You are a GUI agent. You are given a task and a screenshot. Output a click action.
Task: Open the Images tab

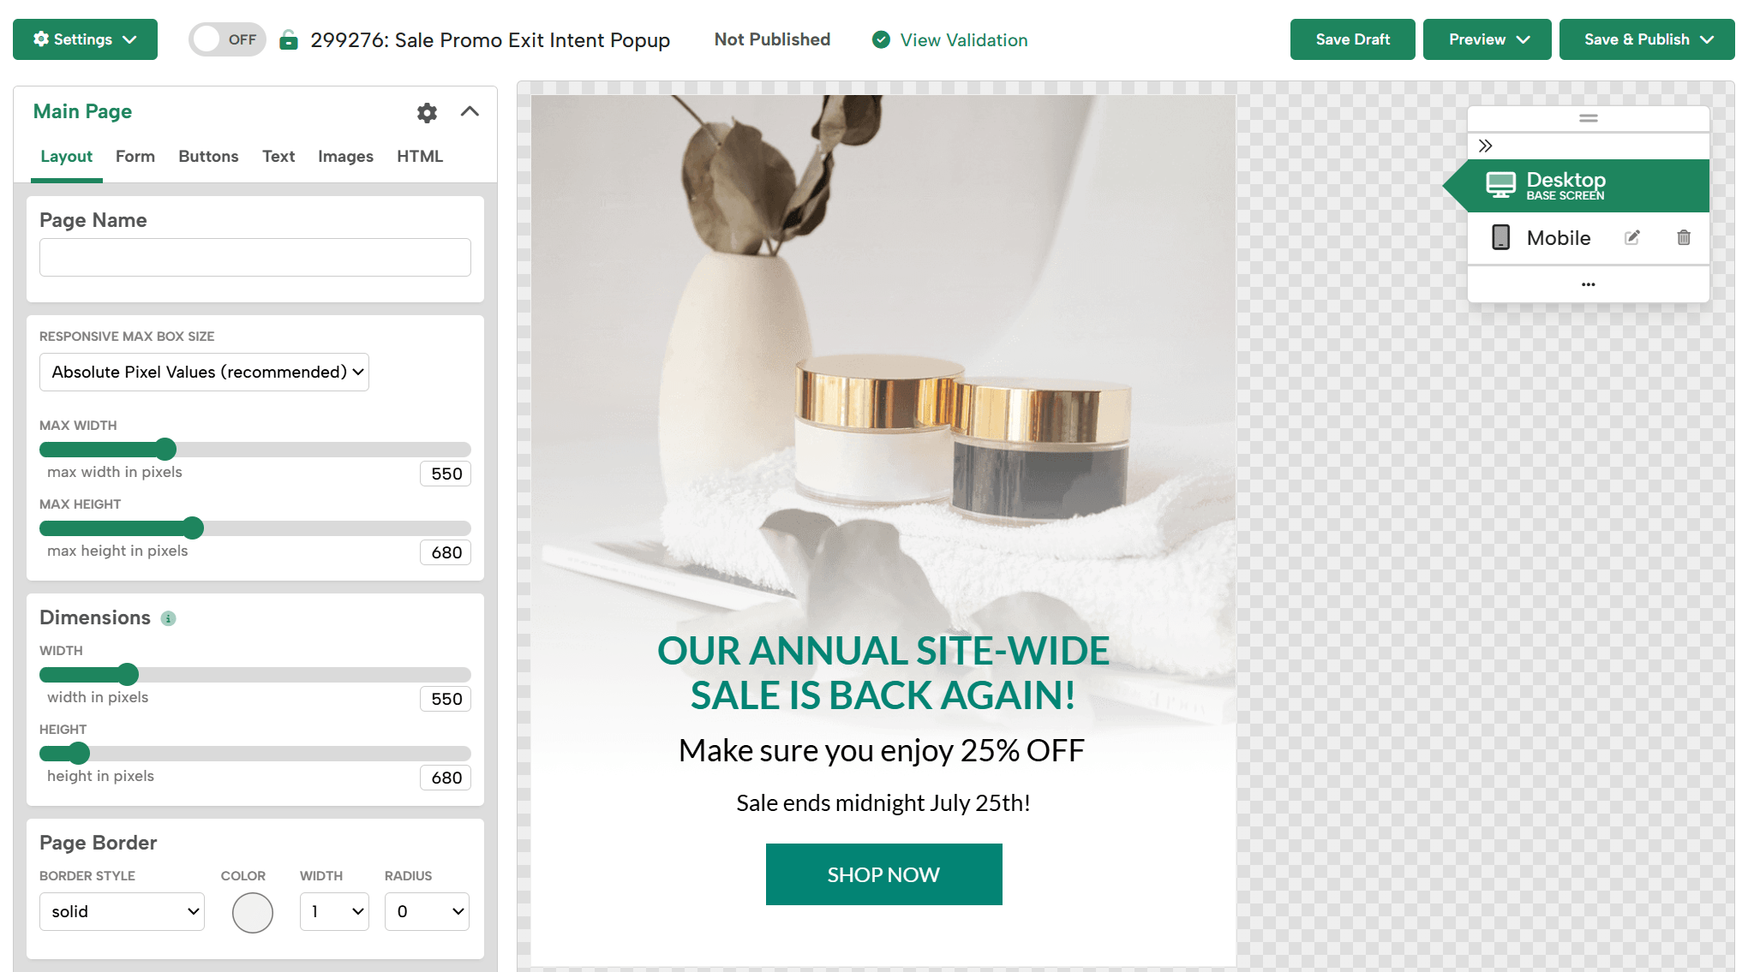pos(345,157)
